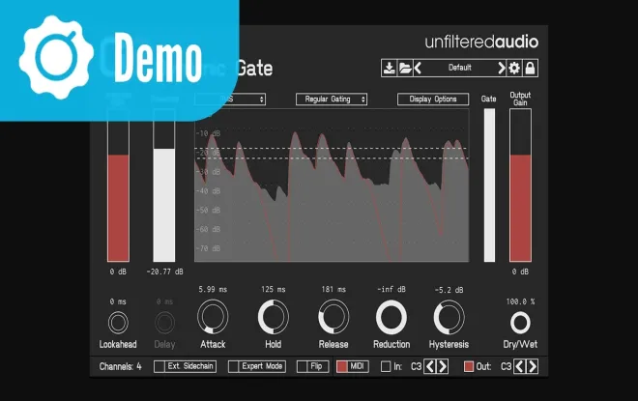Click the waveform display graph
Image resolution: width=638 pixels, height=401 pixels.
tap(332, 186)
